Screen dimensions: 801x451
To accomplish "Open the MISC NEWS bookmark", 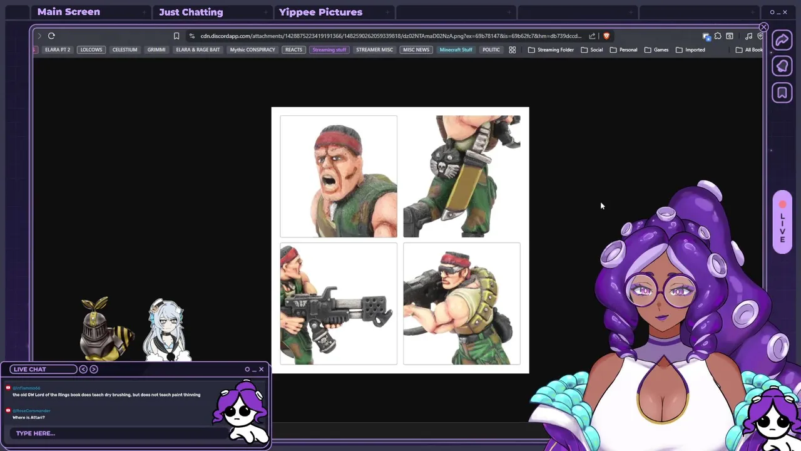I will pyautogui.click(x=416, y=49).
